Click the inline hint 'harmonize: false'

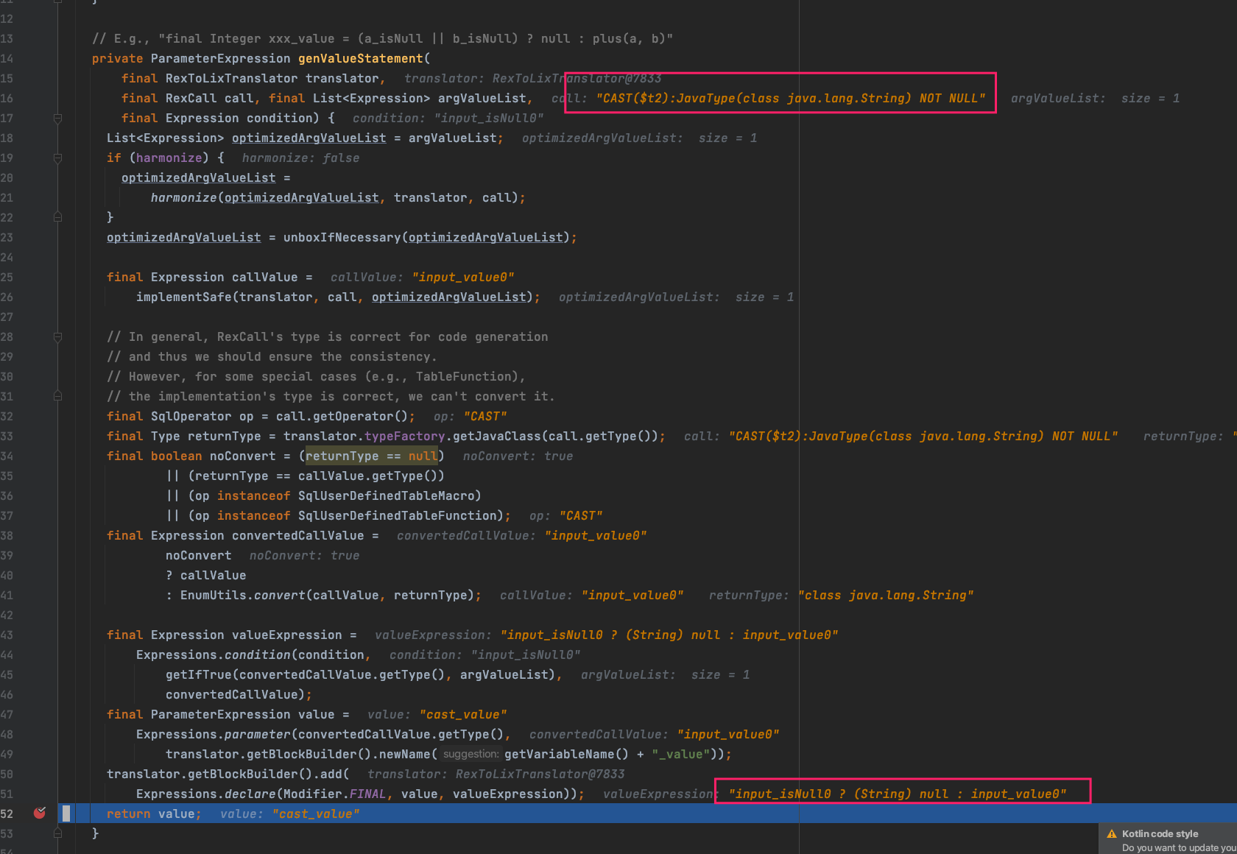[x=300, y=158]
